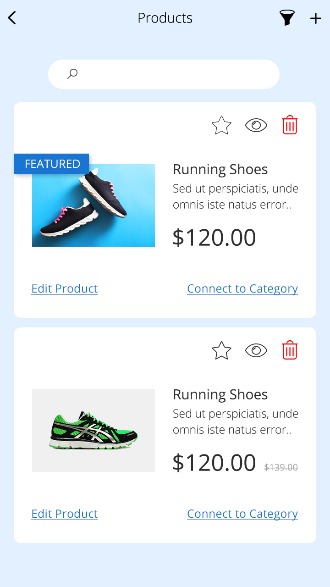
Task: Toggle visibility of the featured shoes product
Action: click(256, 125)
